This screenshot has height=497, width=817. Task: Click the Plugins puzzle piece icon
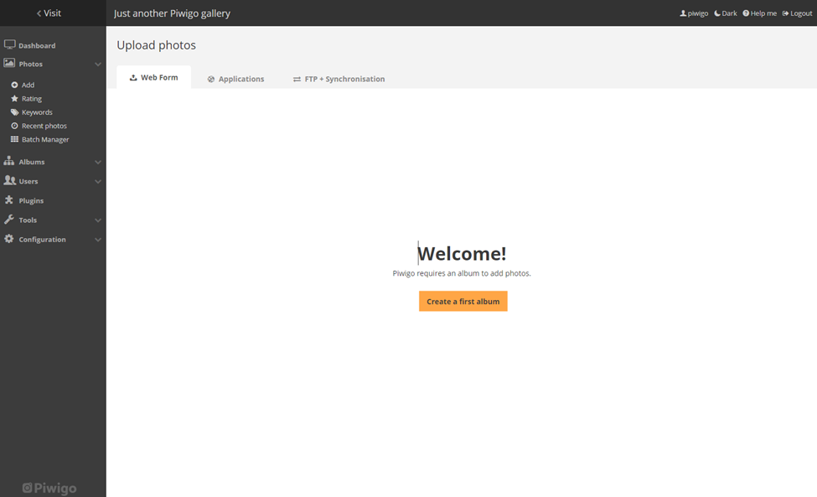tap(9, 199)
